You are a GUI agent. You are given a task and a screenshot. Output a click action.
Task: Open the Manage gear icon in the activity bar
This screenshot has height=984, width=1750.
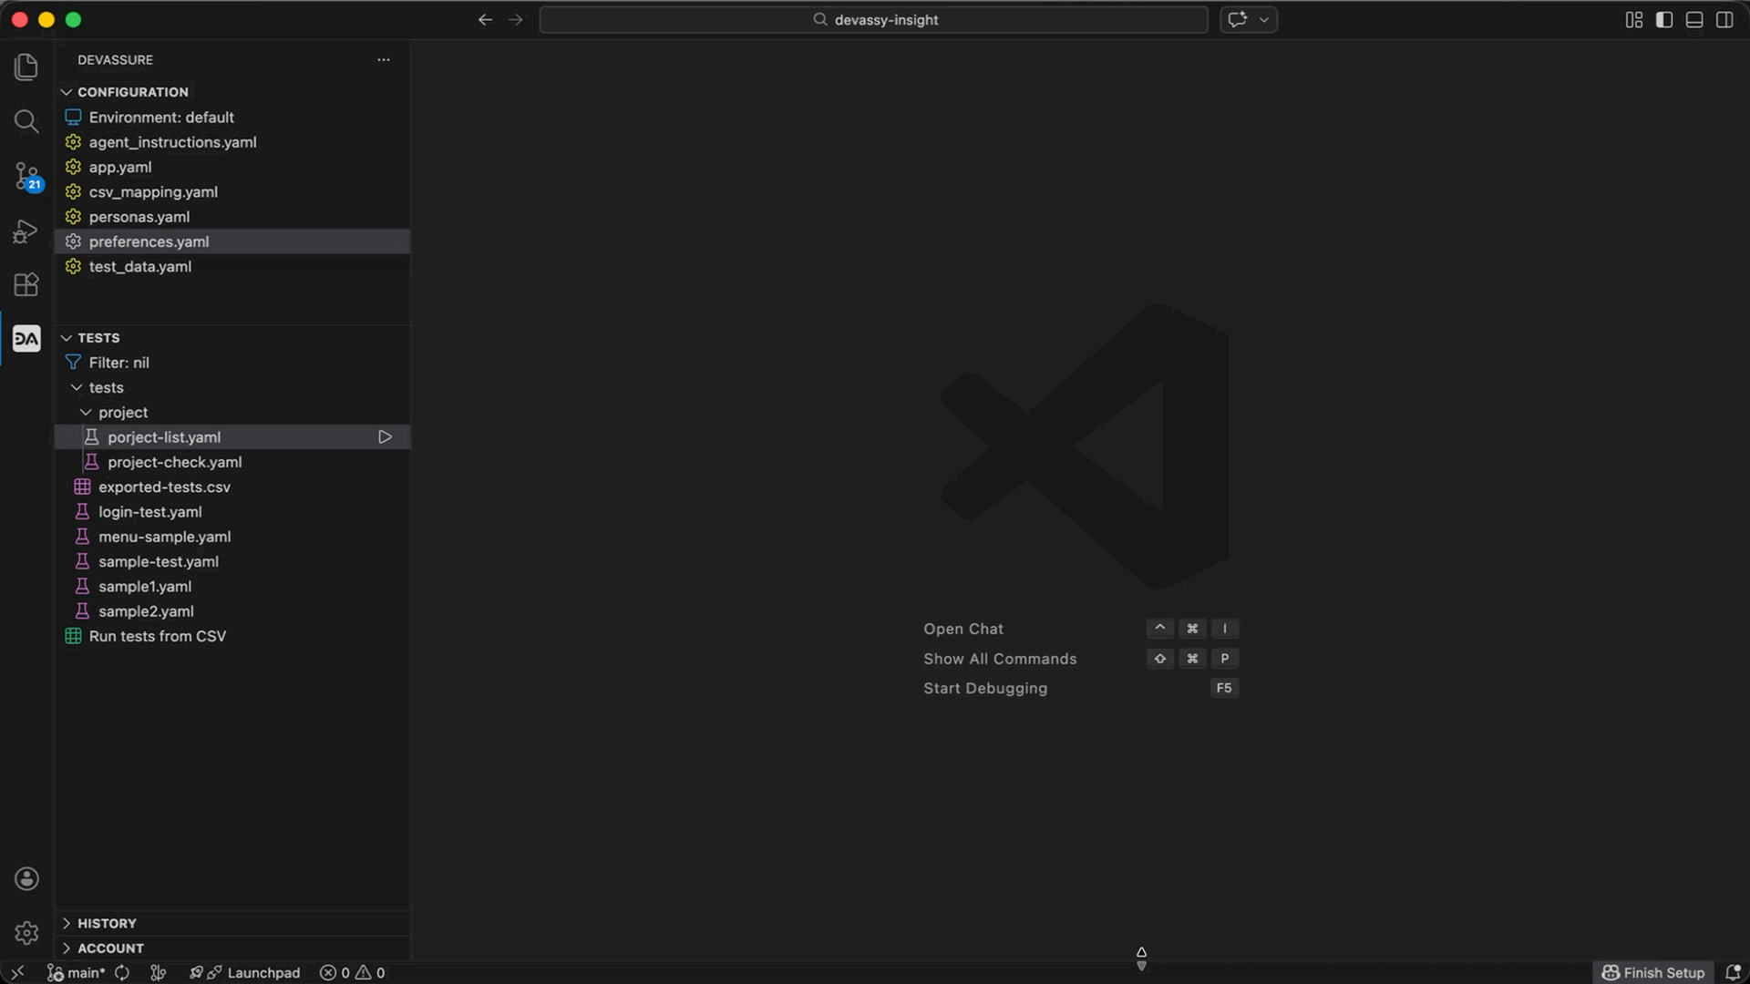pos(26,933)
